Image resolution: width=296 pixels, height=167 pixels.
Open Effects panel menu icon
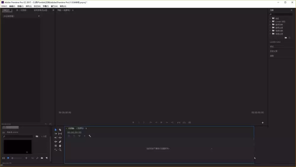click(292, 10)
